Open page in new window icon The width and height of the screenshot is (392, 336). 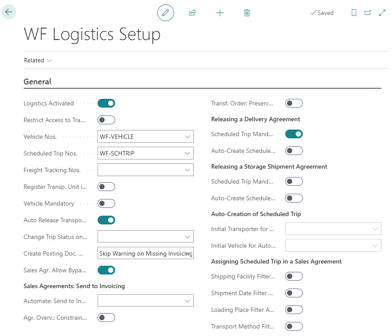[368, 13]
